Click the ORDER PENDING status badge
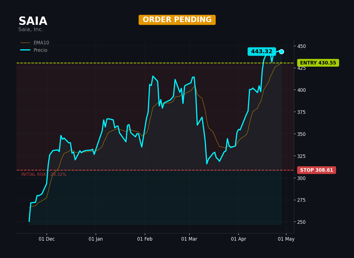The width and height of the screenshot is (354, 258). [x=177, y=20]
